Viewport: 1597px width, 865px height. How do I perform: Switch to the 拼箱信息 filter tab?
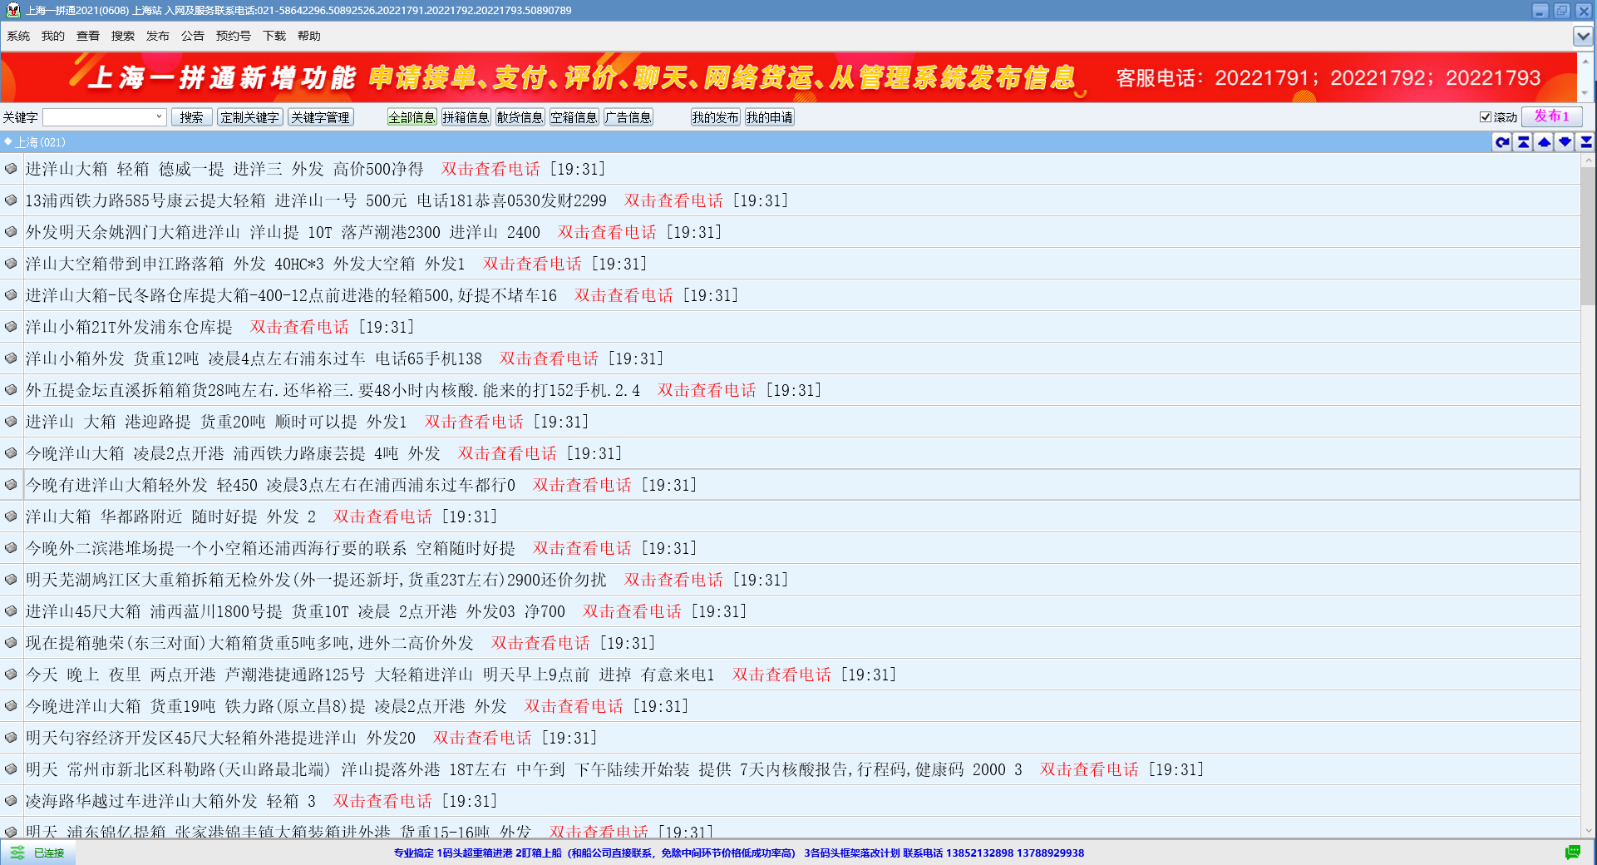(466, 117)
